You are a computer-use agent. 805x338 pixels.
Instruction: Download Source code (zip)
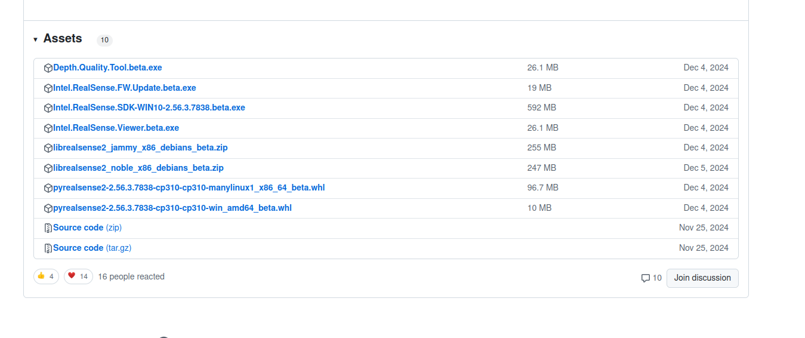point(87,228)
